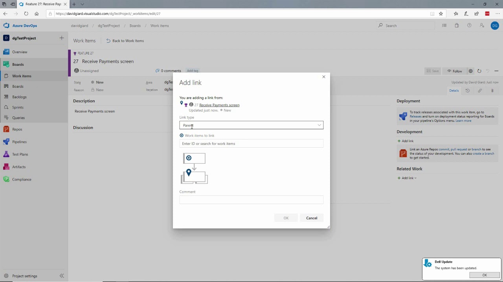Expand Add link dropdown under Related Work
Image resolution: width=503 pixels, height=282 pixels.
point(407,178)
